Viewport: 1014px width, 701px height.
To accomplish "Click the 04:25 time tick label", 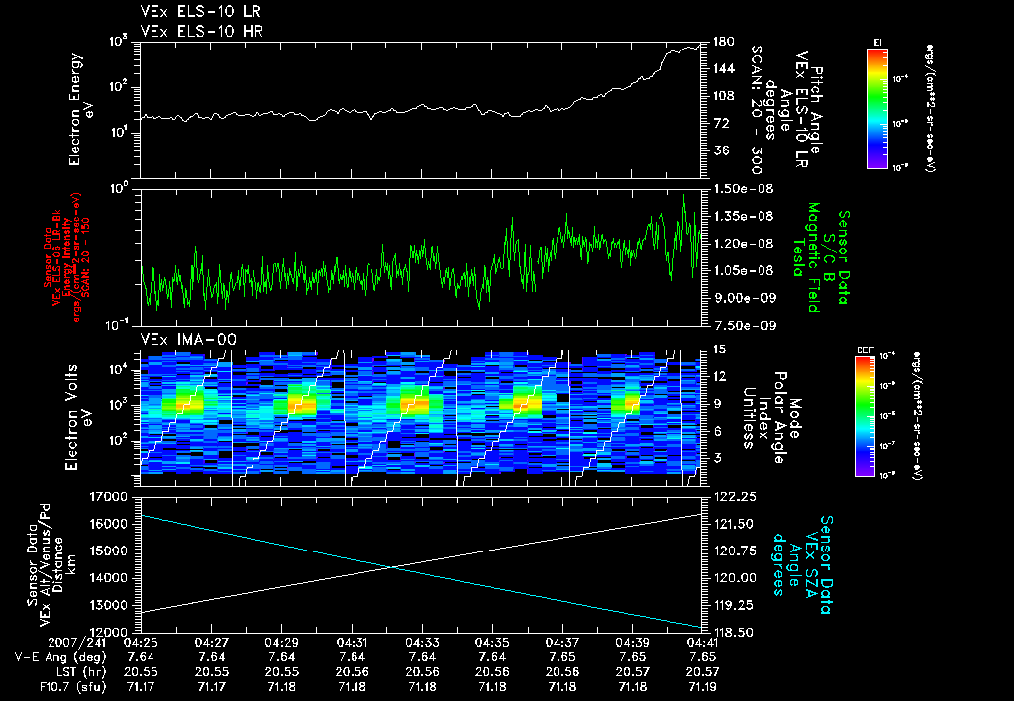I will point(141,643).
